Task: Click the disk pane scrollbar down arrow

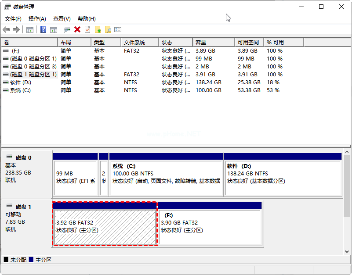Action: 347,250
